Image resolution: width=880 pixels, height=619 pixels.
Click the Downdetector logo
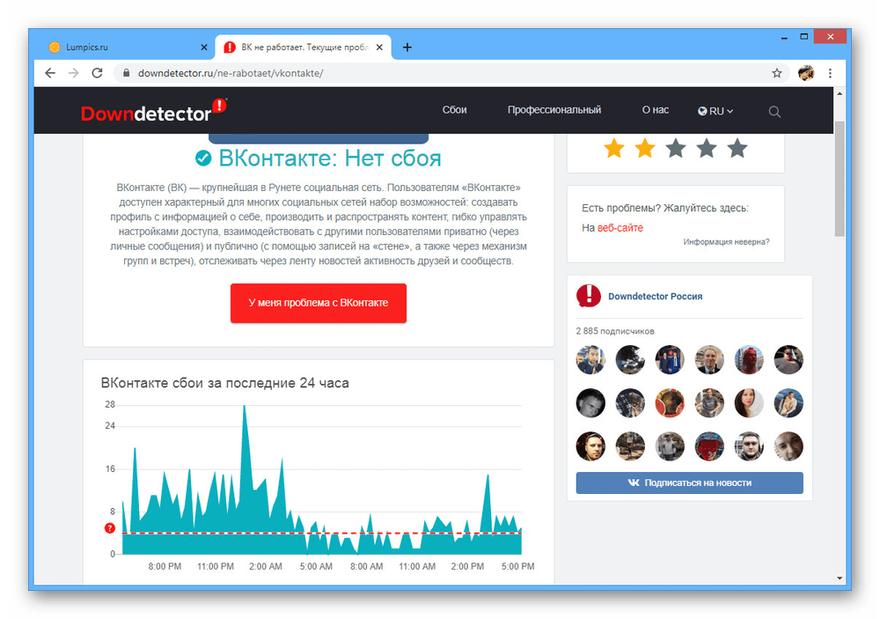click(154, 111)
